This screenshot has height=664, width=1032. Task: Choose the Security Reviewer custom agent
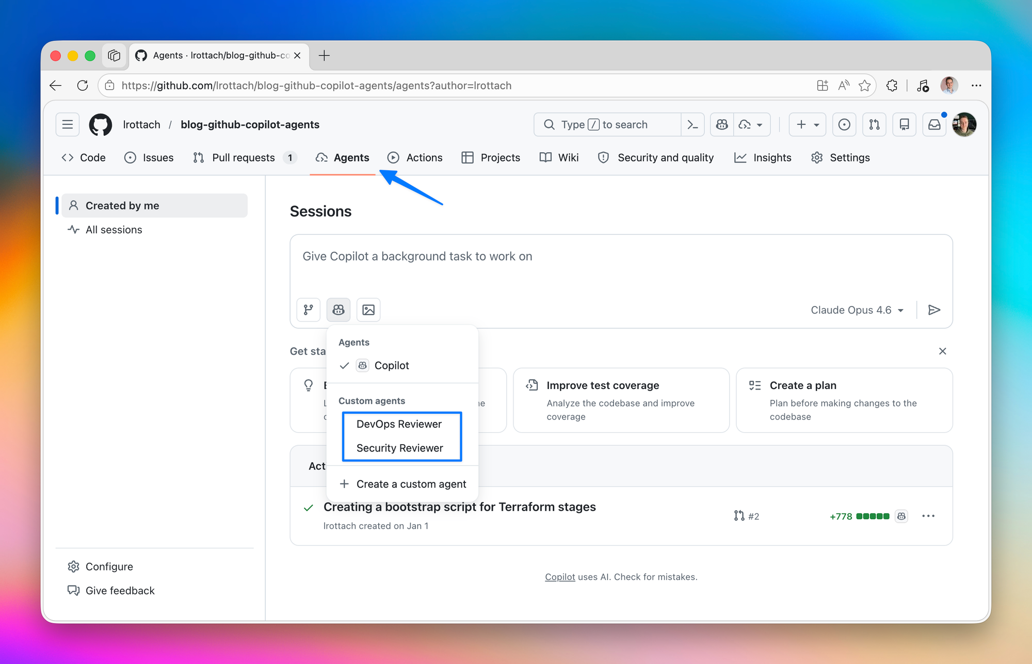click(x=399, y=448)
